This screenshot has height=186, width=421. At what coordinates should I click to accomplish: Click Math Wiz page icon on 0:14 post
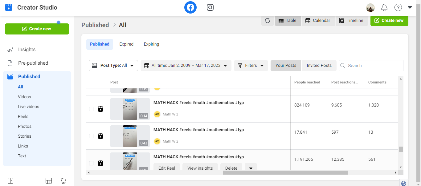[x=157, y=114]
